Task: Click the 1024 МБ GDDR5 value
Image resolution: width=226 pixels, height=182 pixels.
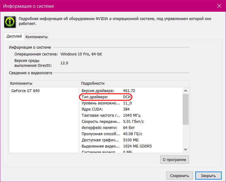Action: pos(137,146)
